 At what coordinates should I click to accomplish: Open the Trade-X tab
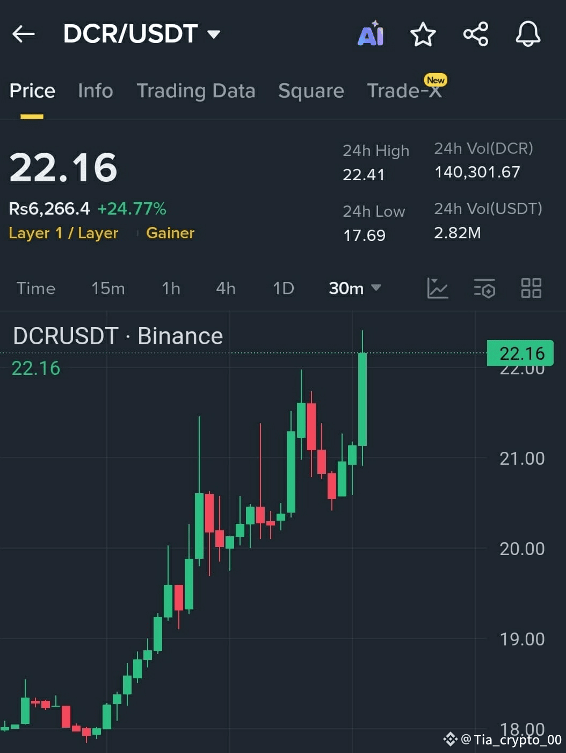pos(404,91)
